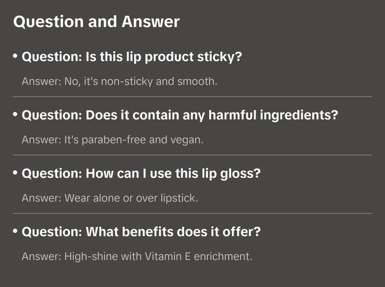
Task: Select the answer about high-shine and Vitamin E
Action: pos(137,256)
